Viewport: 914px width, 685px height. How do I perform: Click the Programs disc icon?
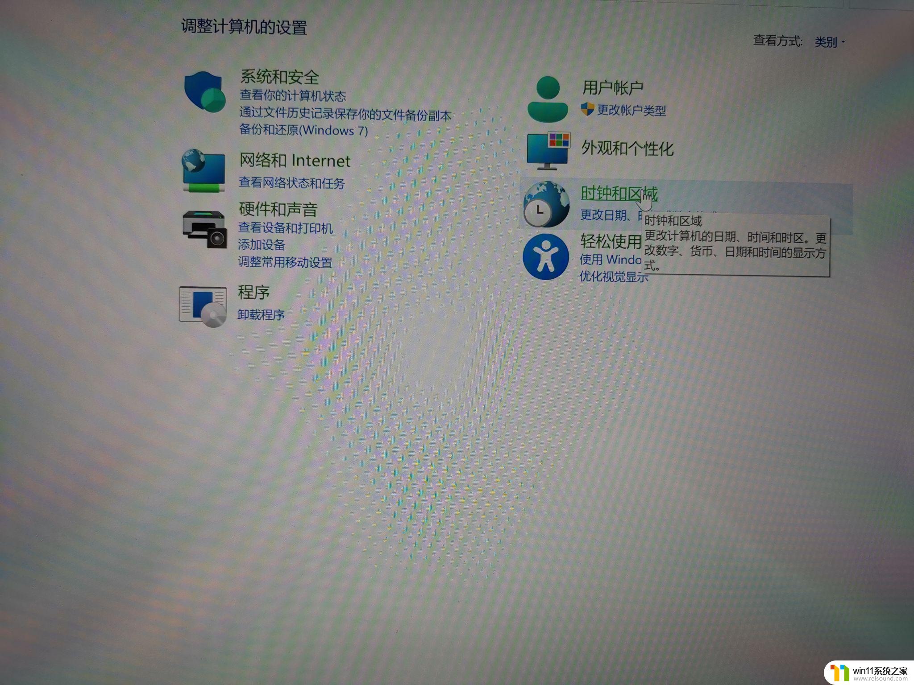coord(203,307)
